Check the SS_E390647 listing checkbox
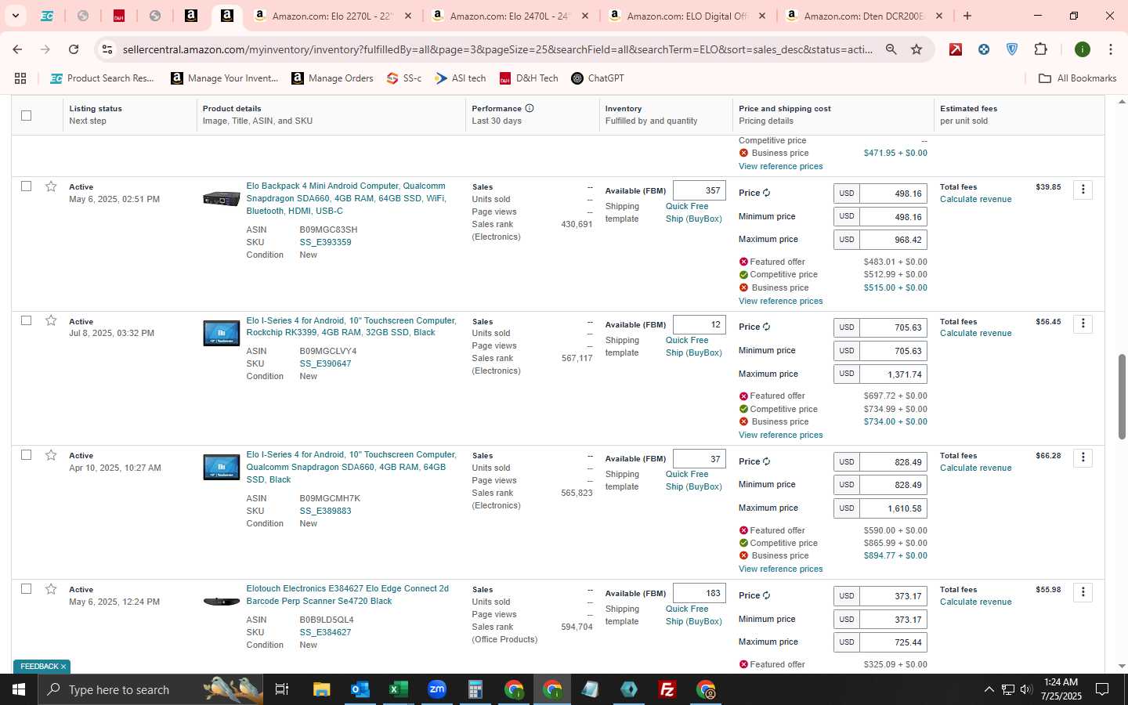Screen dimensions: 1128x705 26,320
